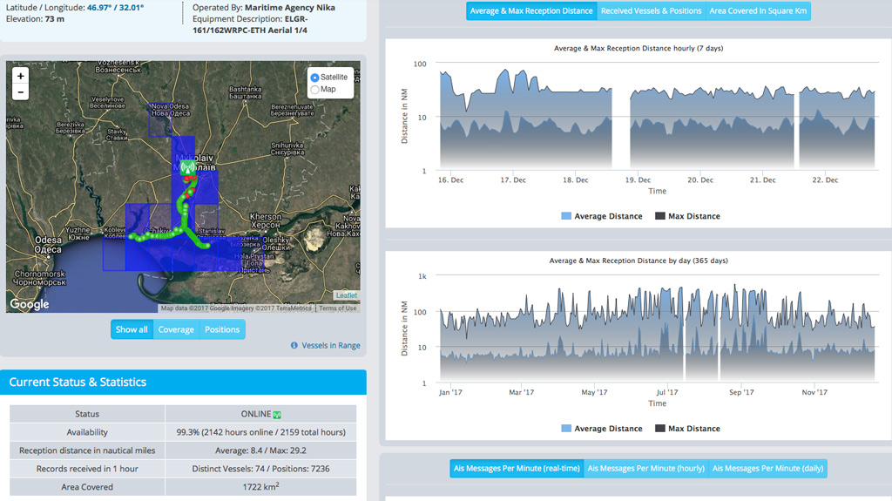This screenshot has width=892, height=501.
Task: Click the Show all button
Action: click(132, 329)
